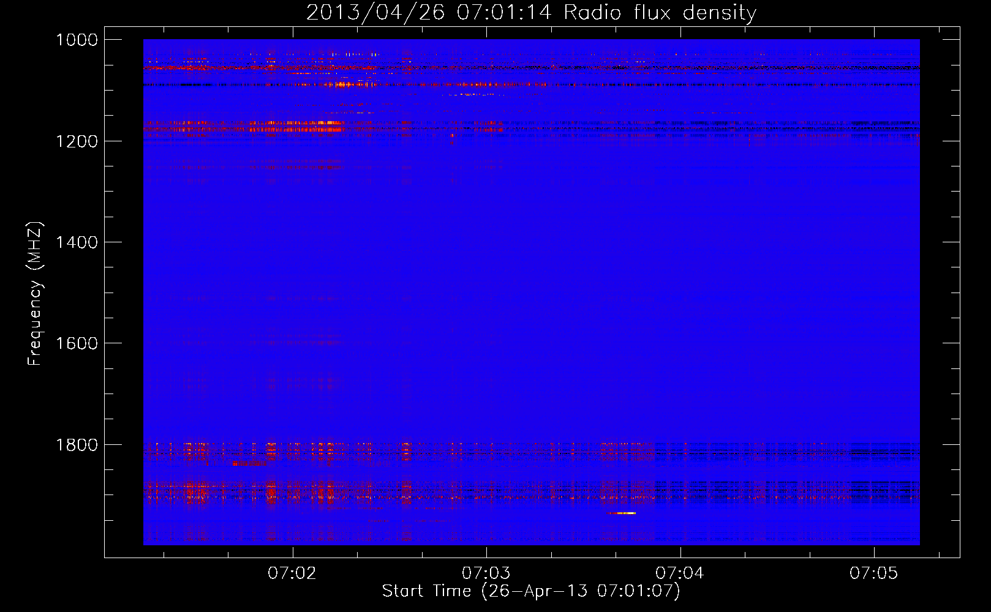Click the 1800 frequency tick label
Image resolution: width=991 pixels, height=612 pixels.
tap(77, 445)
